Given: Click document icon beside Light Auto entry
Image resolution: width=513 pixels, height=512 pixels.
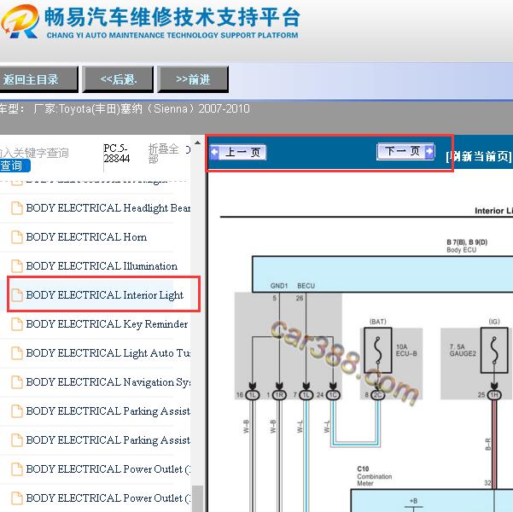Looking at the screenshot, I should point(17,353).
